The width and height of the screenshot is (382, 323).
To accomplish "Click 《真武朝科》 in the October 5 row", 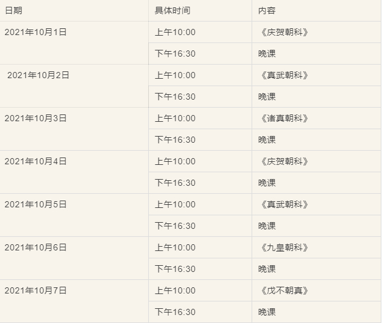I will pos(283,204).
